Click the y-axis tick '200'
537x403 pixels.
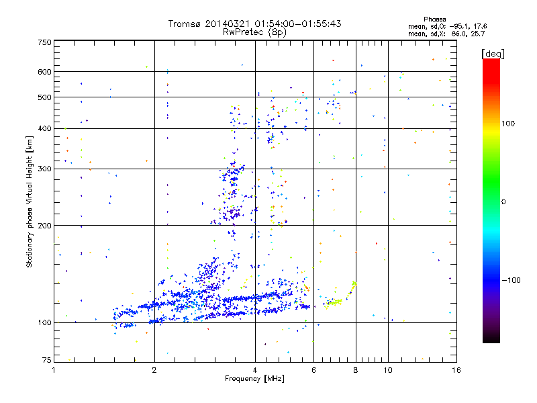[44, 226]
